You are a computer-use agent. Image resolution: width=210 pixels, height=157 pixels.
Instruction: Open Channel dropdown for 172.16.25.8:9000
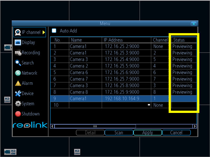point(161,86)
